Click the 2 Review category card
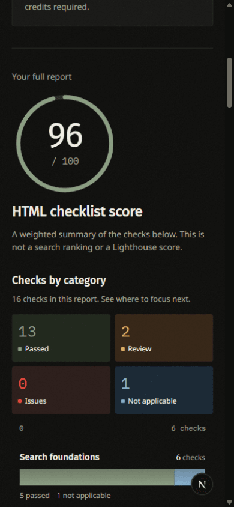Screen dimensions: 234x507 pyautogui.click(x=164, y=338)
